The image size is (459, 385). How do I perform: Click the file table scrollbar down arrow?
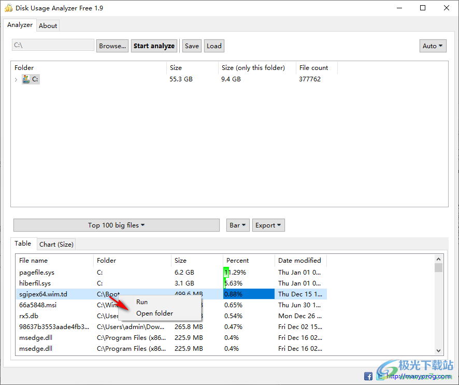438,350
